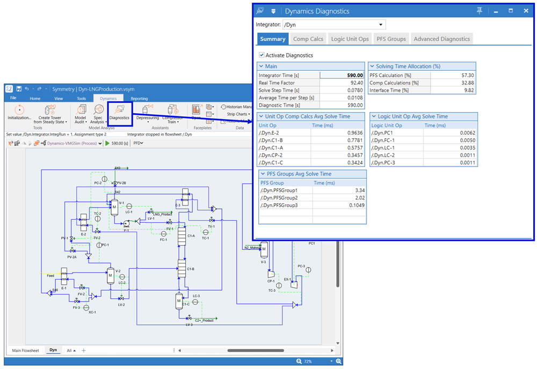Expand the Dynamics-VMGSim (Process) selector

100,143
